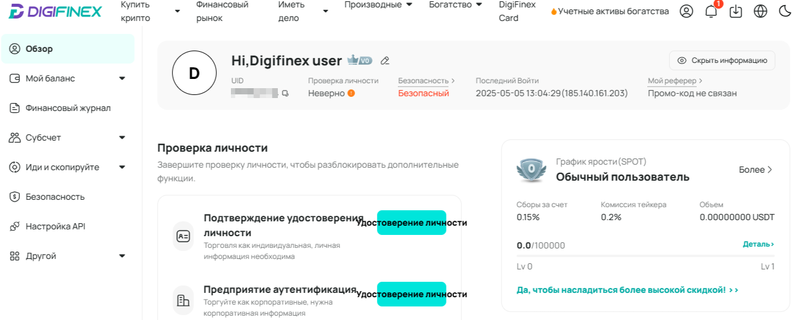
Task: Click the Обзор sidebar icon
Action: (15, 49)
